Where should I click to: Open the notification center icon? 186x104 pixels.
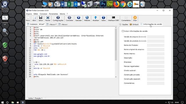[x=182, y=103]
